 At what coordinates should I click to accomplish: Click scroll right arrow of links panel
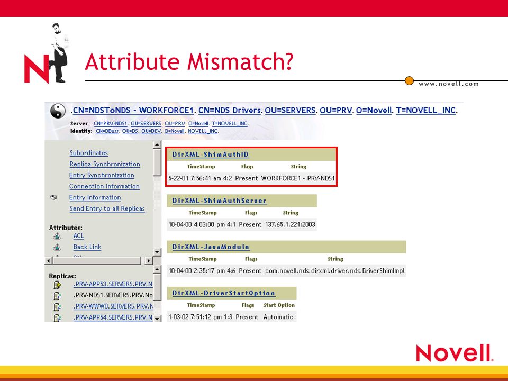pyautogui.click(x=148, y=260)
